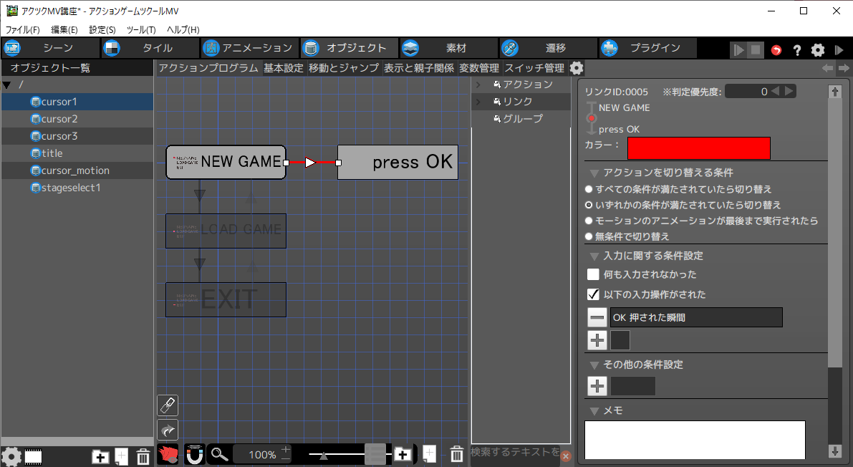Click the add folder icon under object list
853x467 pixels.
click(x=100, y=456)
